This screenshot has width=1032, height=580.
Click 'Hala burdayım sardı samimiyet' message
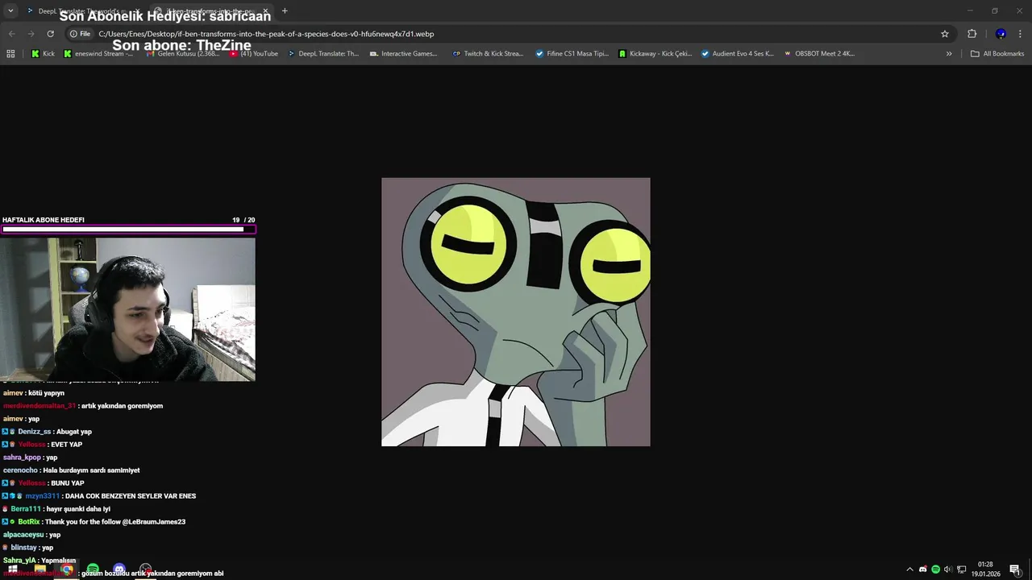[x=91, y=470]
